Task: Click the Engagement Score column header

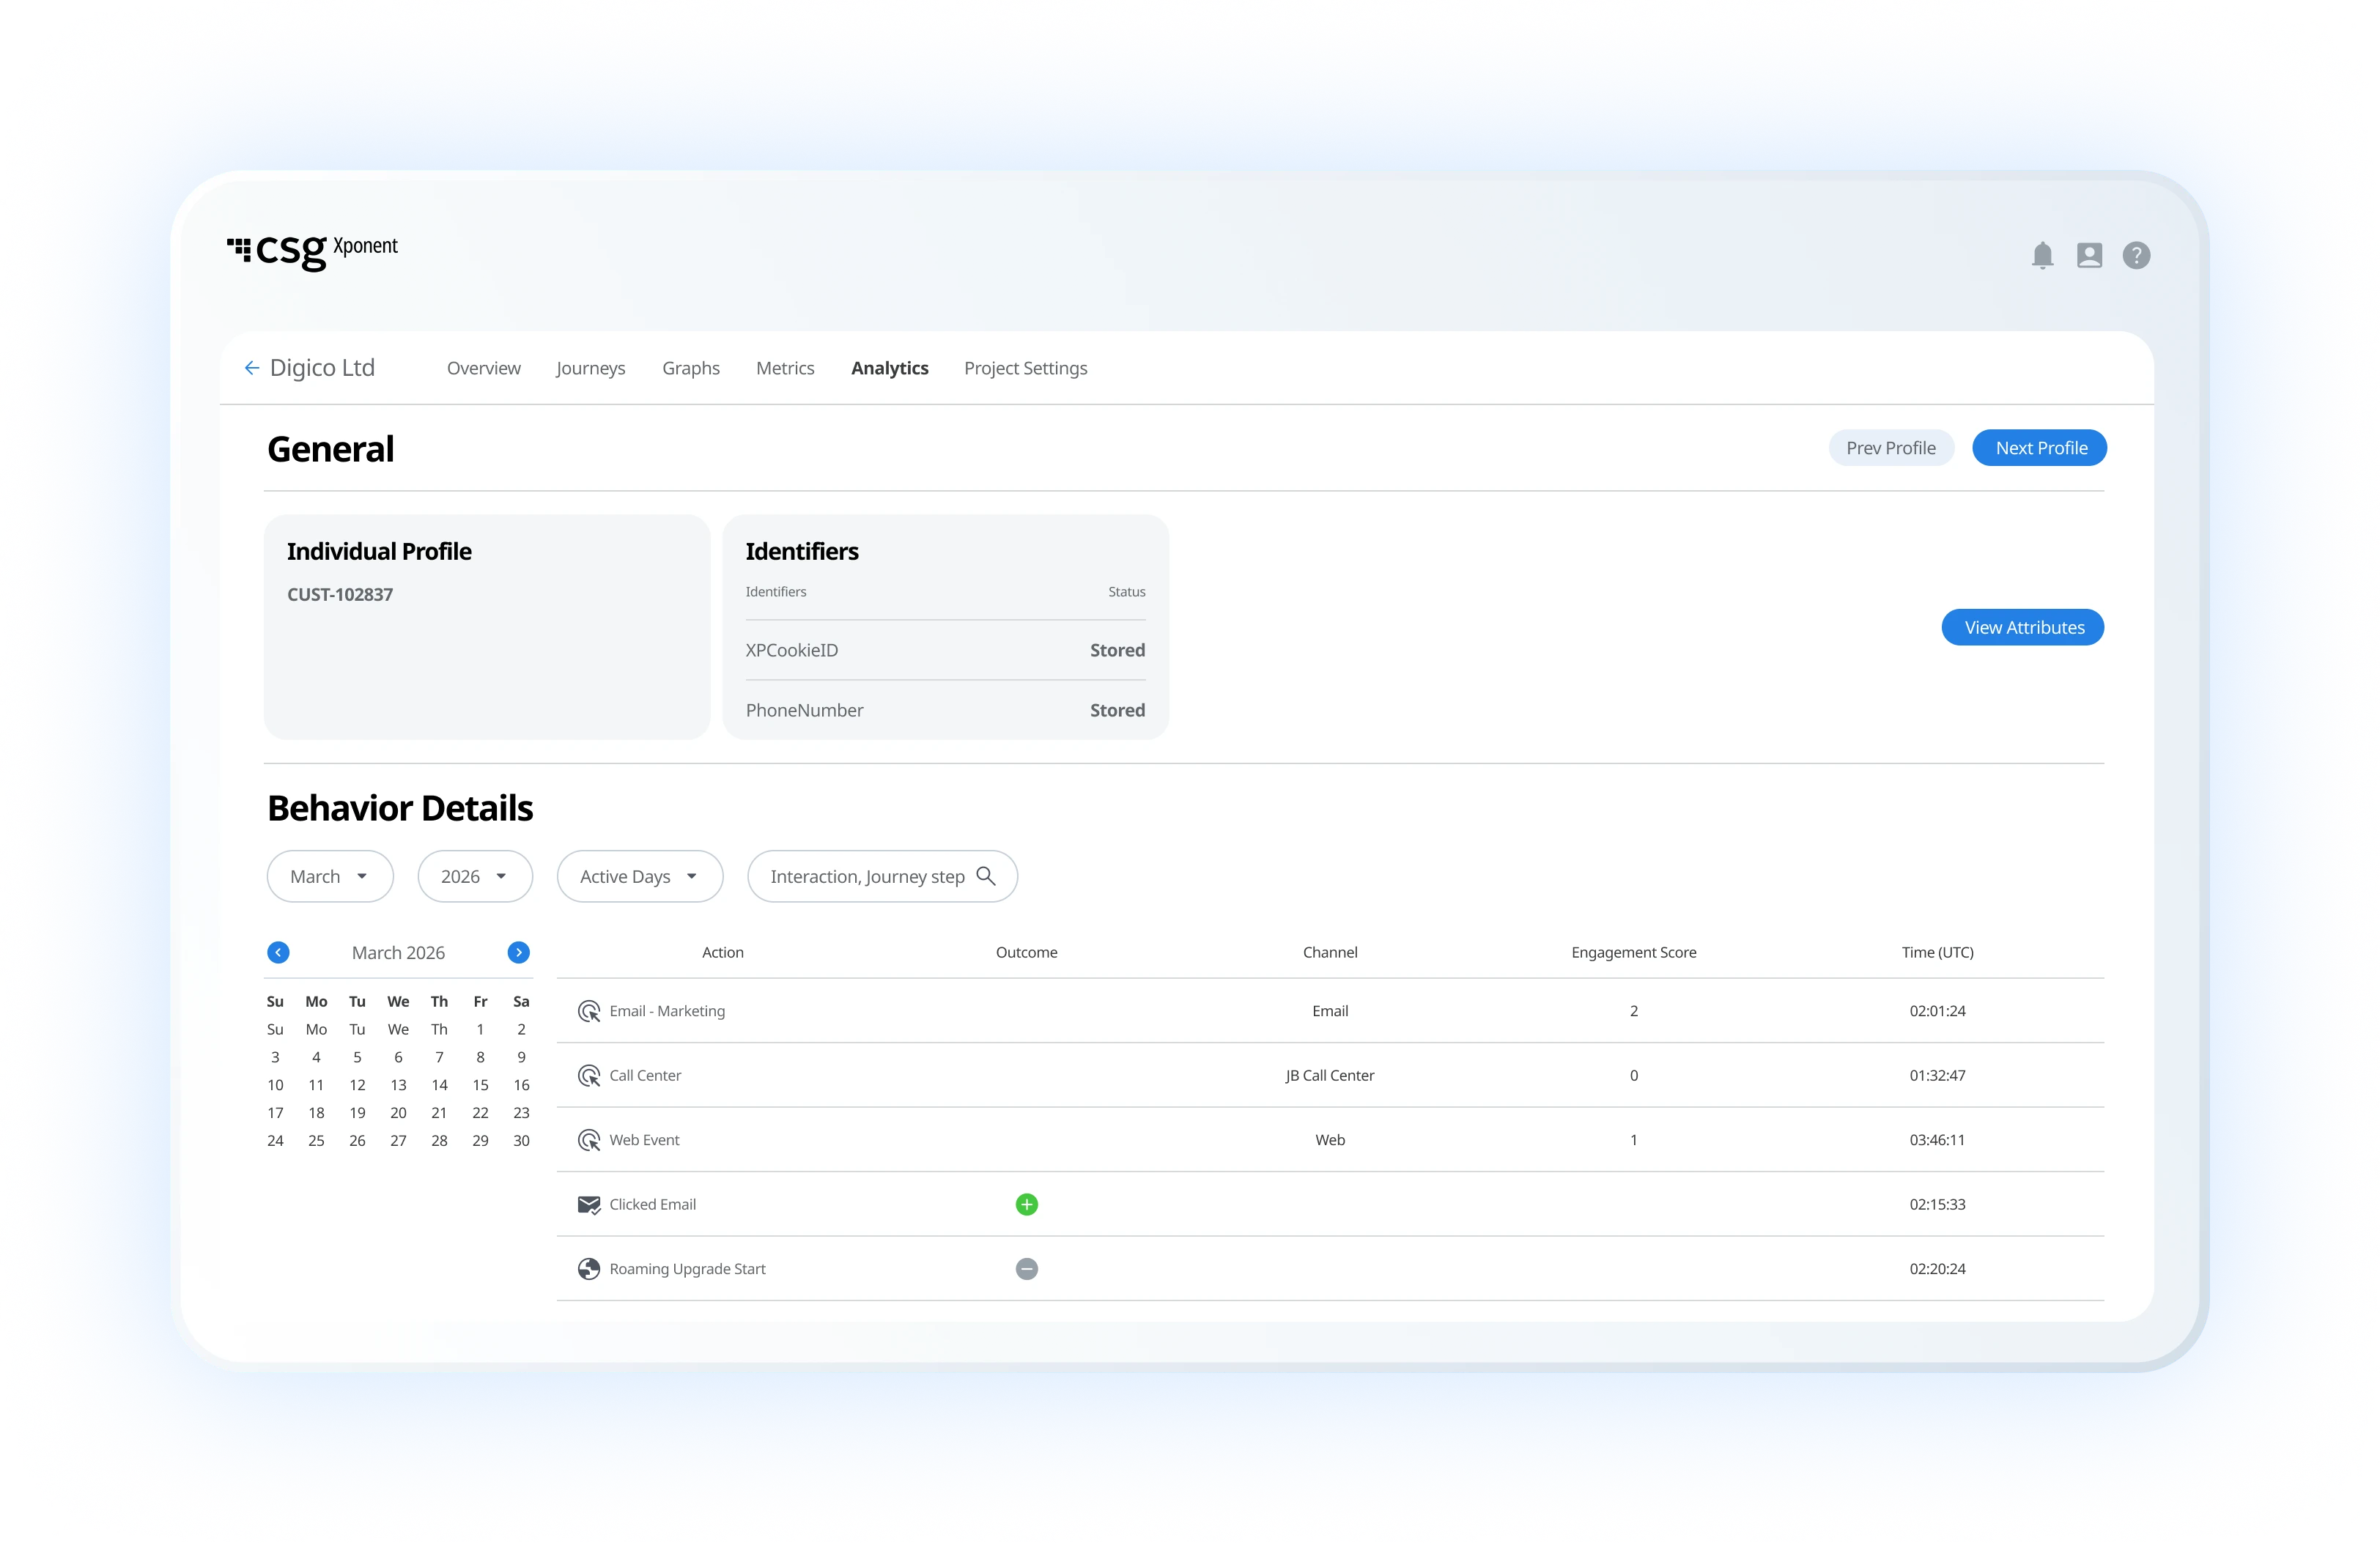Action: click(1634, 952)
